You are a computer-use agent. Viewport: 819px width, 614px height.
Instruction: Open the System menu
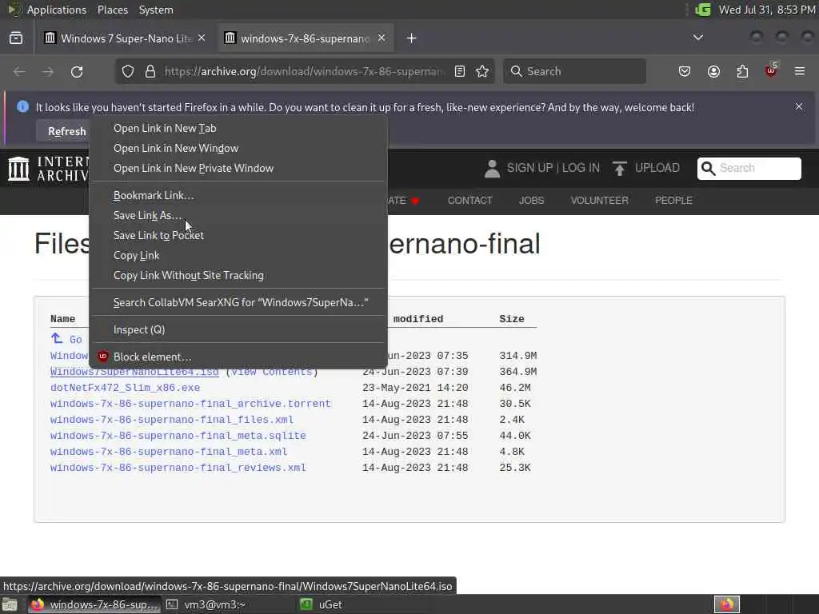tap(156, 10)
